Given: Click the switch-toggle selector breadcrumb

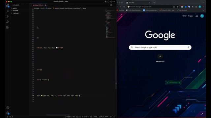Looking at the screenshot, I should tap(70, 8).
